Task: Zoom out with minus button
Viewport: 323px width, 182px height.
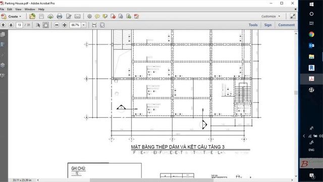Action: 57,25
